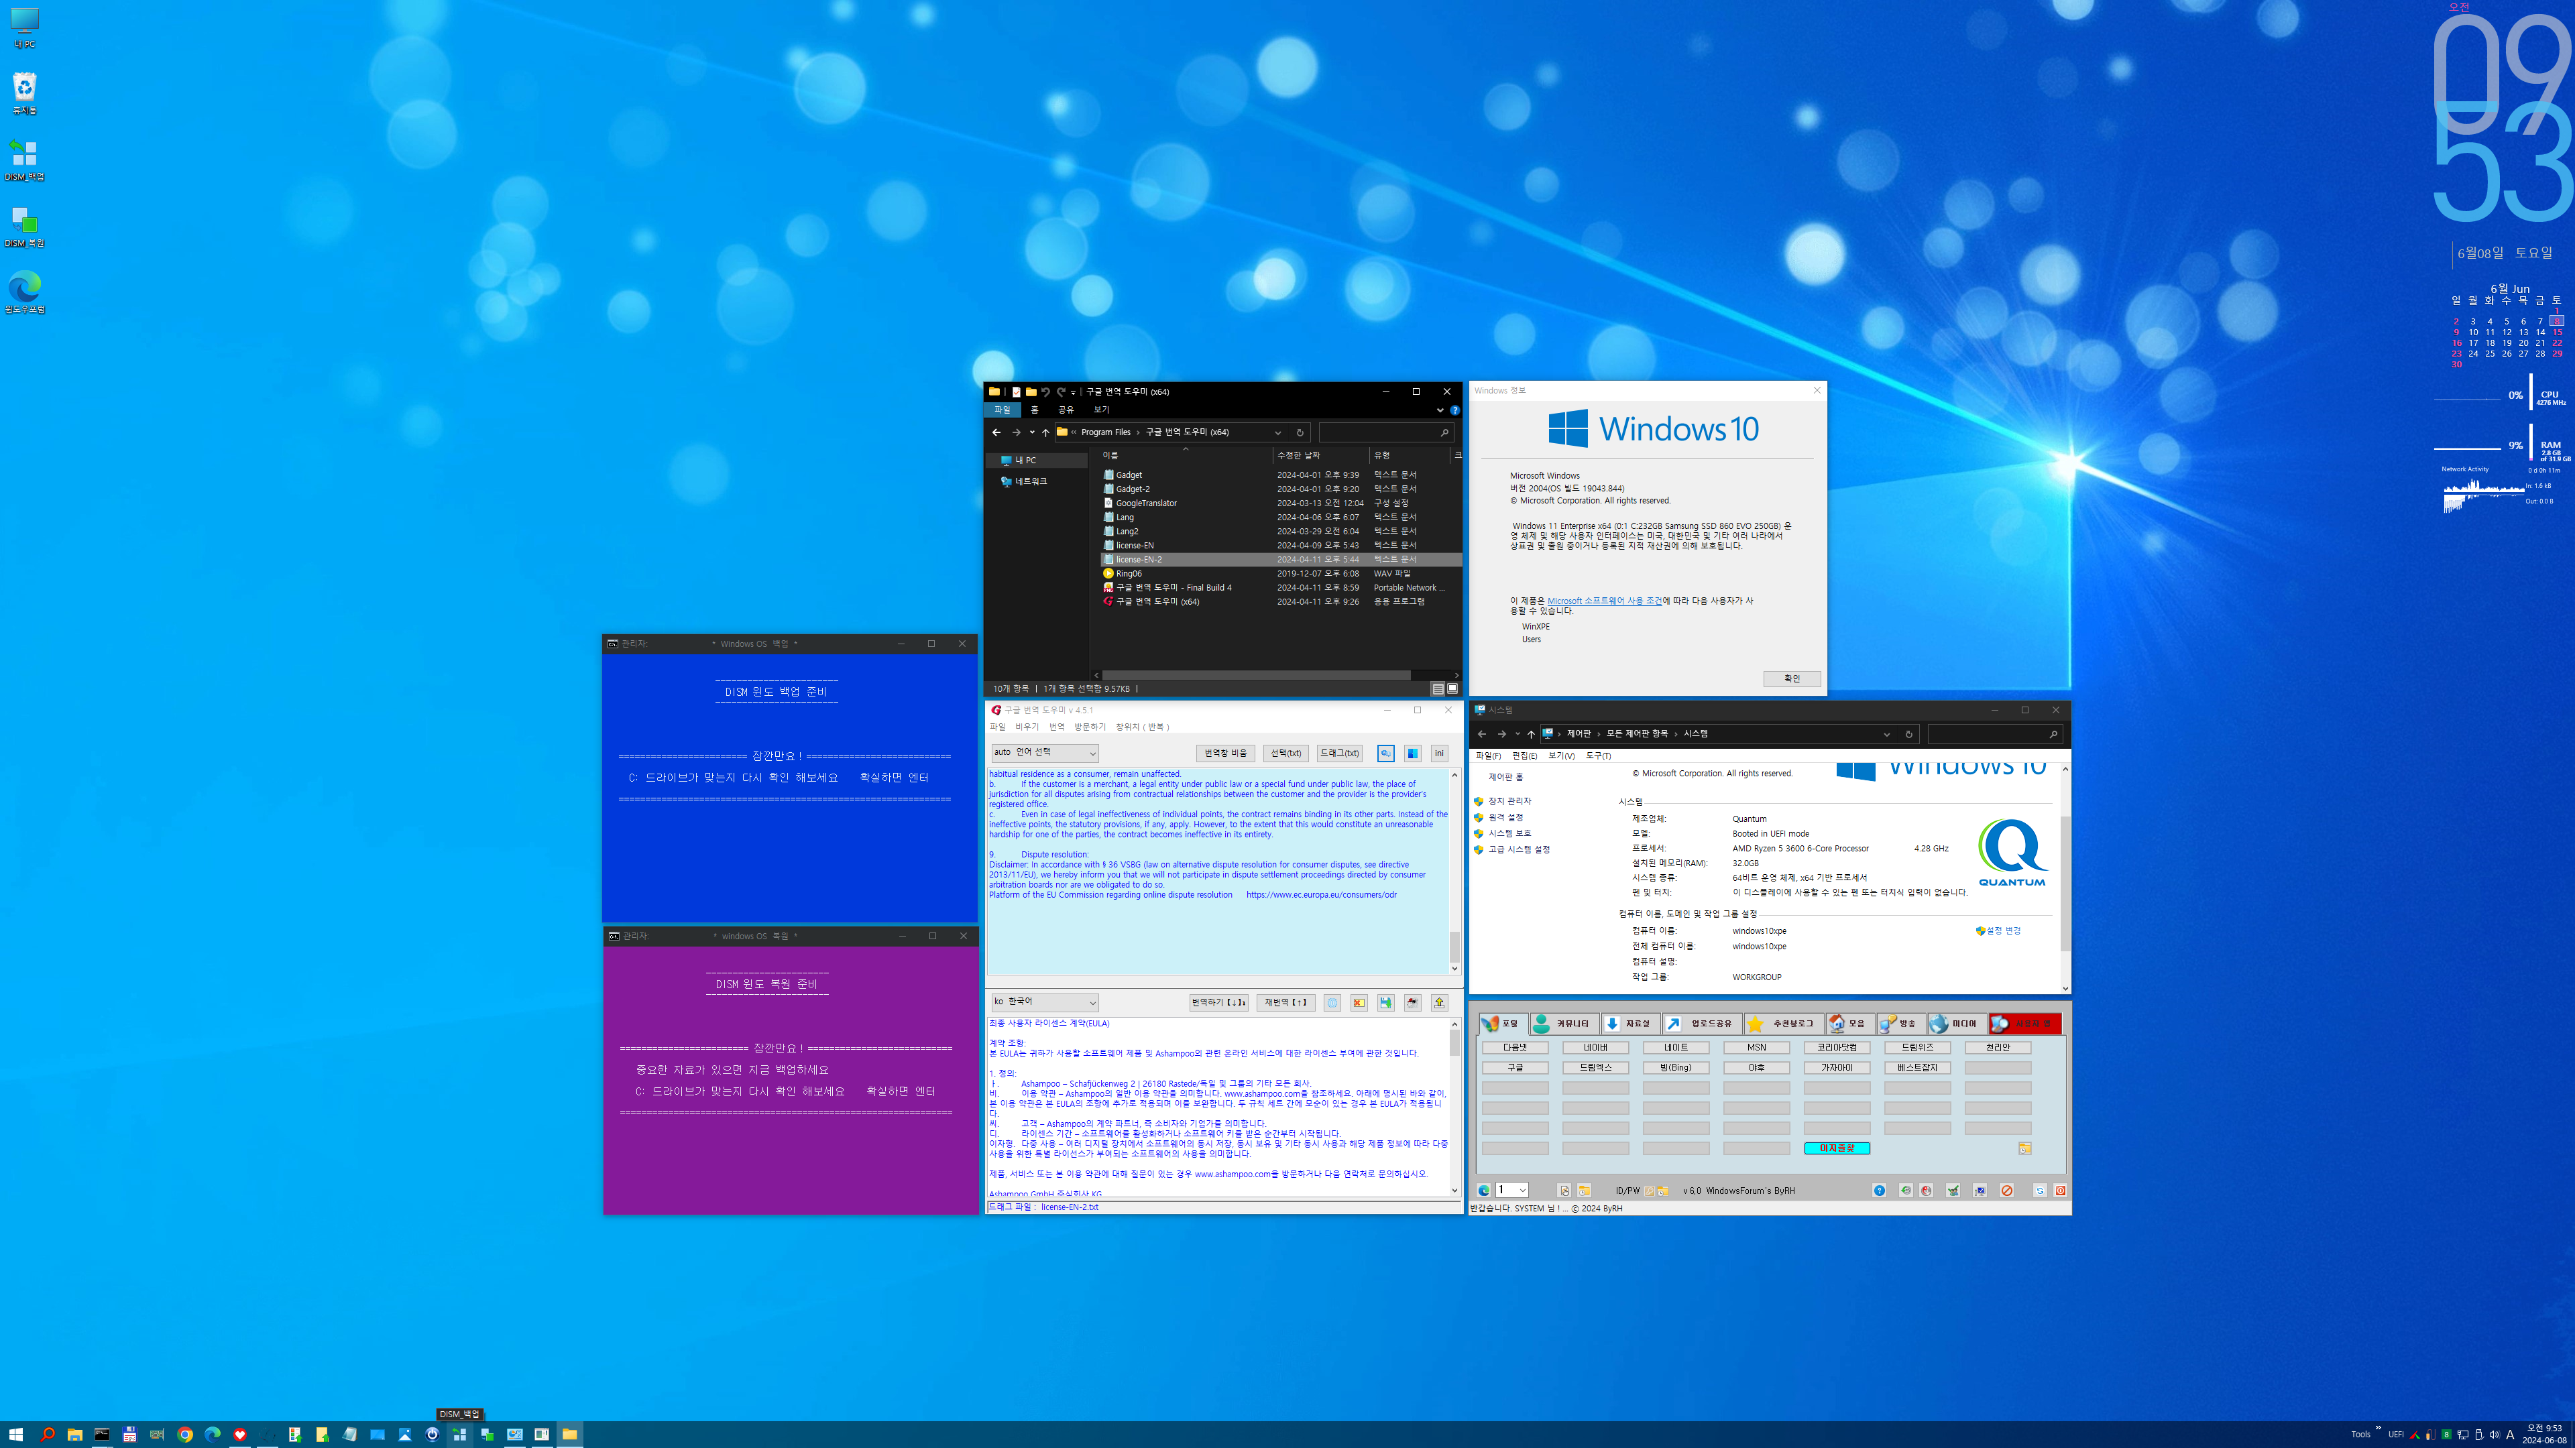This screenshot has height=1448, width=2575.
Task: Click the ID/PW key icon in launcher
Action: 1650,1190
